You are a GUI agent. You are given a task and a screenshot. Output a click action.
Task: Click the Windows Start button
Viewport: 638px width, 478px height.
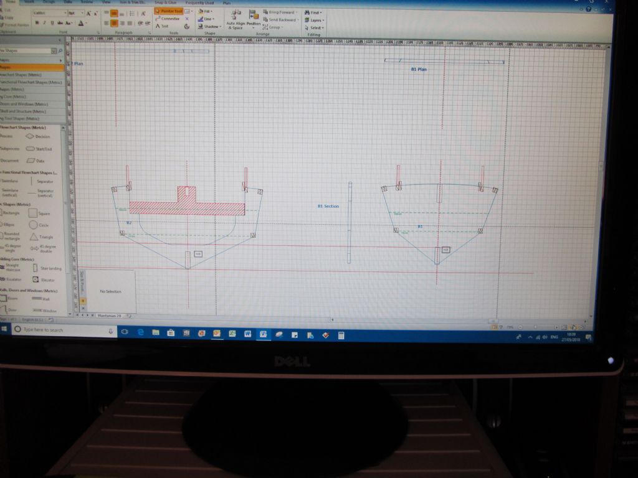pyautogui.click(x=4, y=329)
